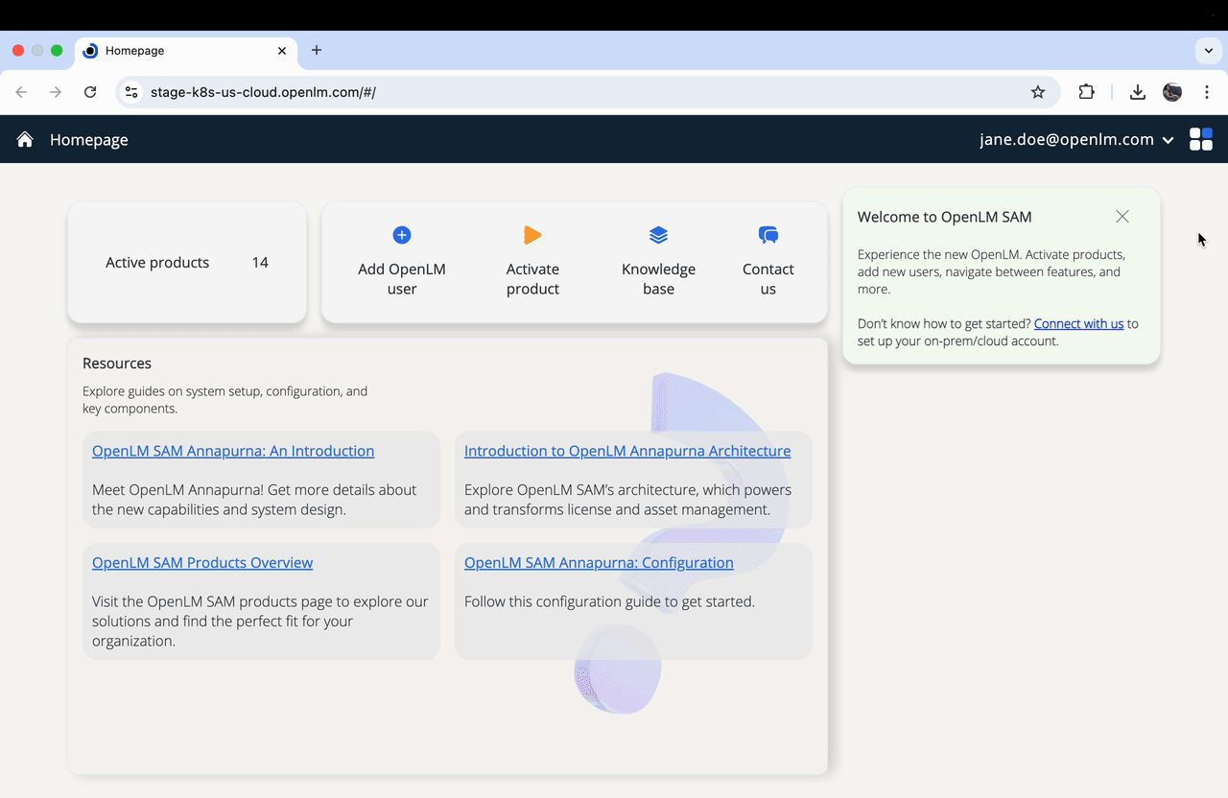Click the Add OpenLM user plus icon

(x=401, y=234)
